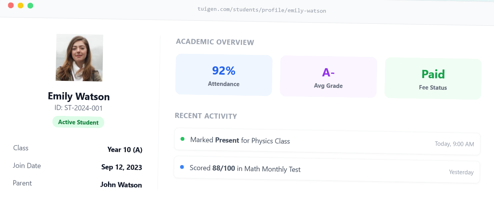Open the Marked Present Physics Class activity
The width and height of the screenshot is (494, 201).
(240, 141)
